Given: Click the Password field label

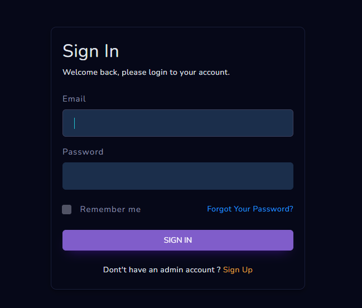Looking at the screenshot, I should pyautogui.click(x=83, y=152).
